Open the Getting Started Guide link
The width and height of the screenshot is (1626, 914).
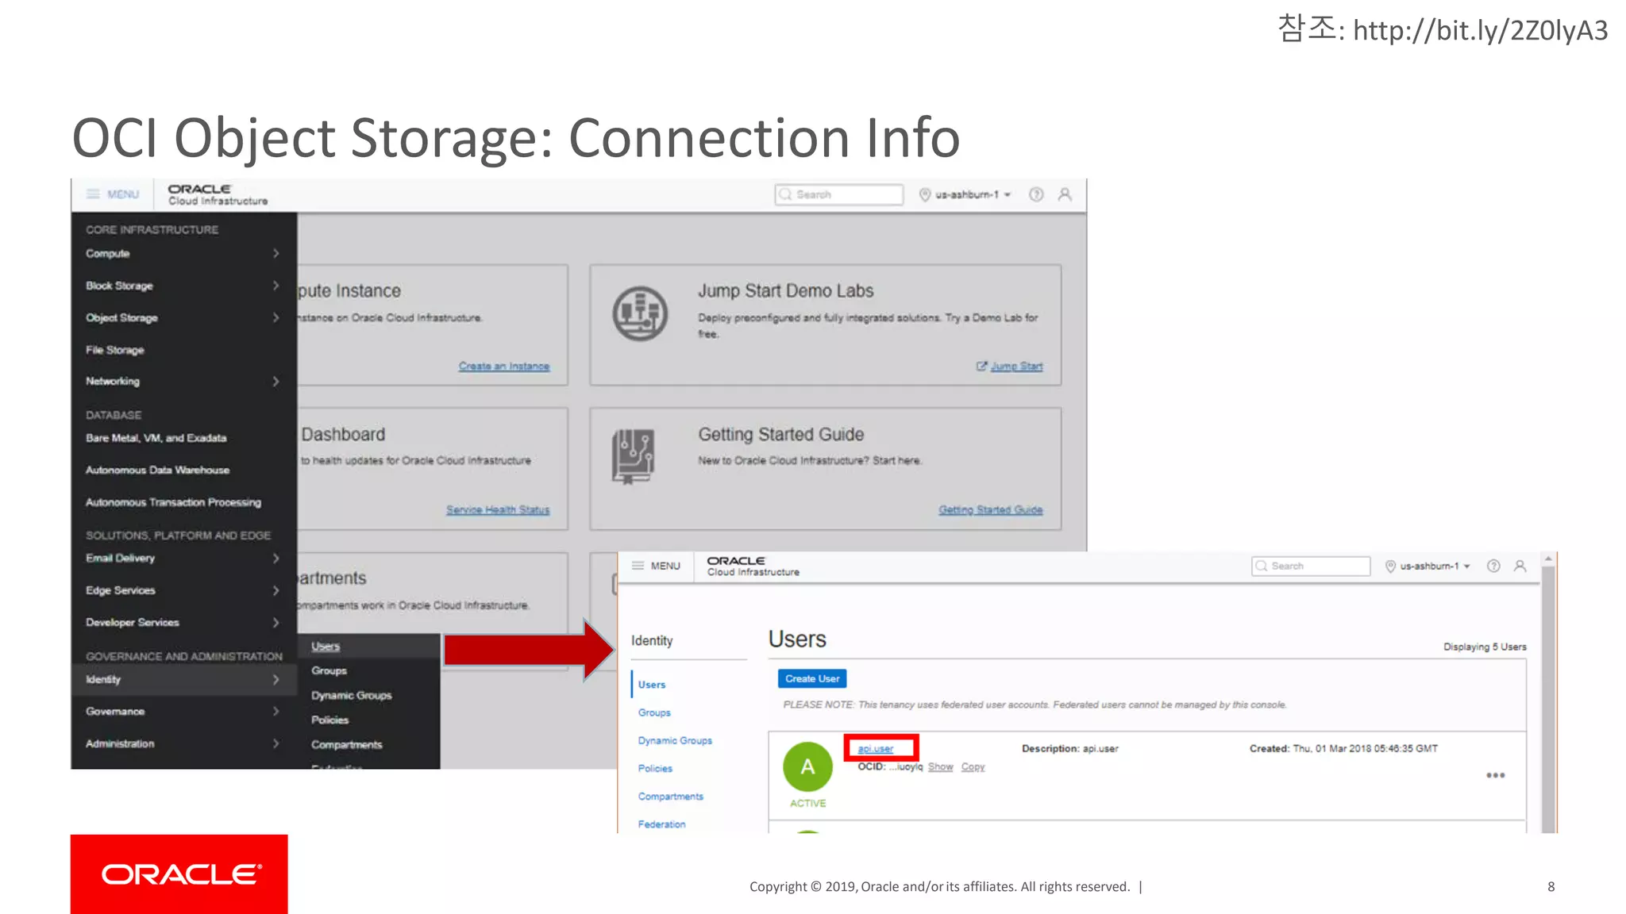click(990, 509)
